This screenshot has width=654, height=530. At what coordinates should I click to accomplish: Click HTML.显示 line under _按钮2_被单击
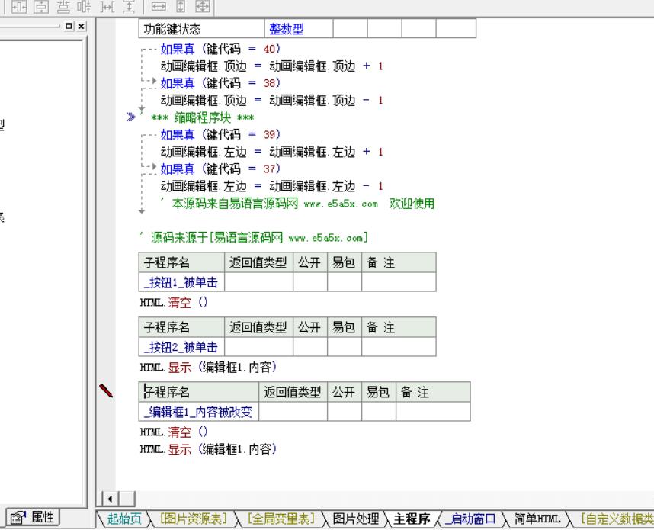[208, 368]
